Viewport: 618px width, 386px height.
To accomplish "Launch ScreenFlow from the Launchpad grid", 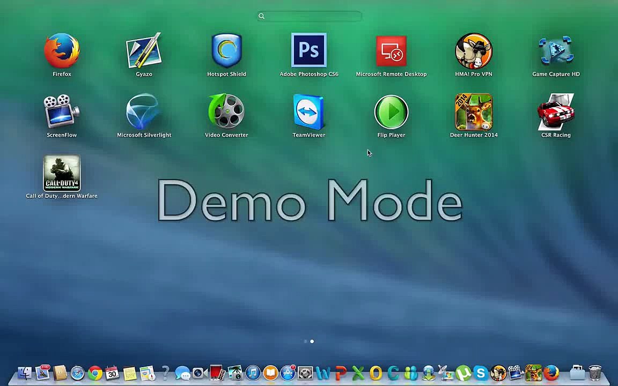I will (62, 112).
